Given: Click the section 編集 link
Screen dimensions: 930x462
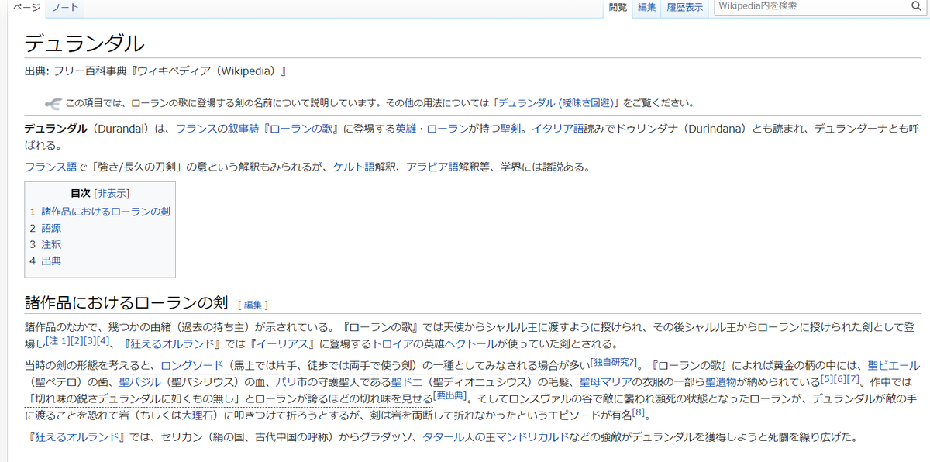Looking at the screenshot, I should click(253, 305).
